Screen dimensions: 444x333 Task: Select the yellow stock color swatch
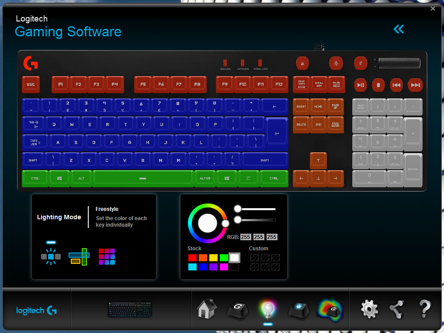click(x=214, y=258)
